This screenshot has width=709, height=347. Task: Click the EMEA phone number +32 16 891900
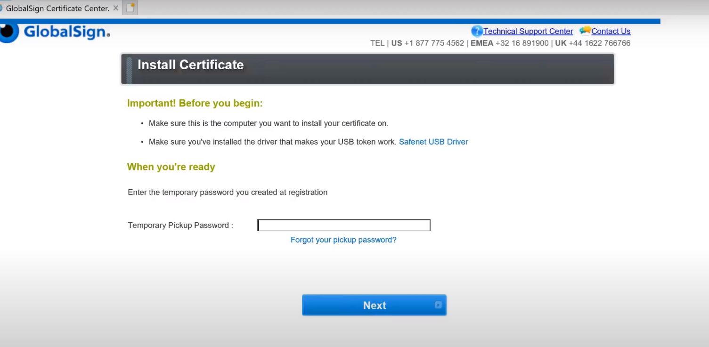tap(522, 43)
